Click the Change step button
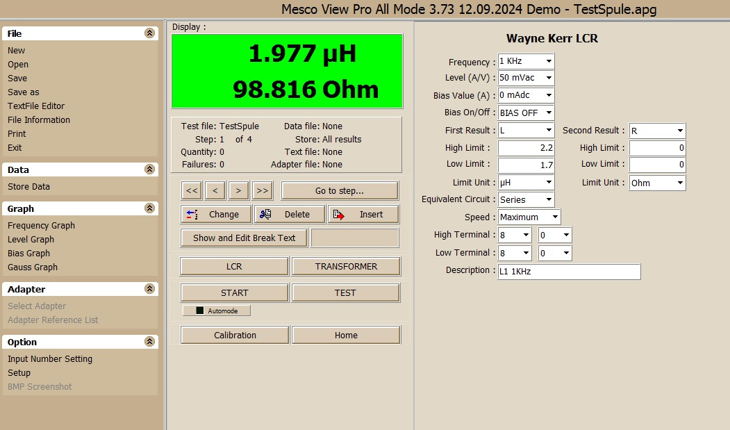730x430 pixels. (216, 215)
